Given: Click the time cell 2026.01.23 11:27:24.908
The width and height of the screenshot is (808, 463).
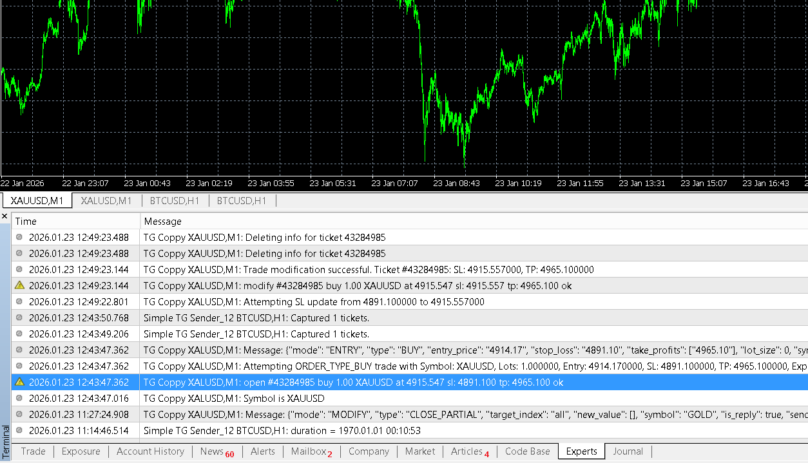Looking at the screenshot, I should 79,414.
